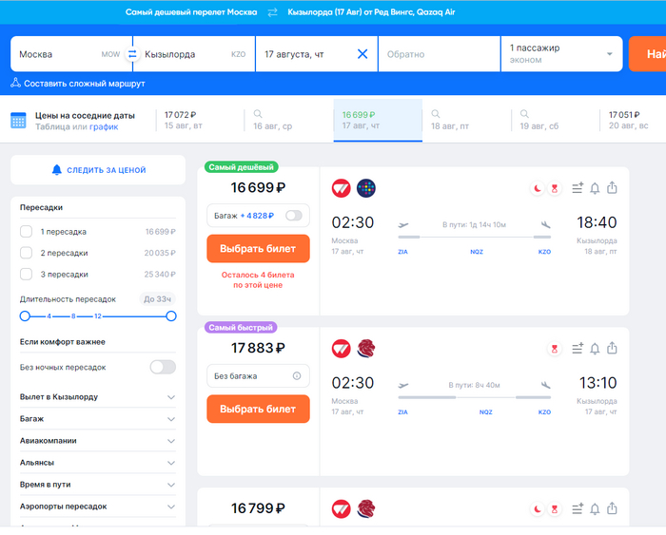Click the right handle of transfer duration slider
This screenshot has width=666, height=535.
[171, 315]
